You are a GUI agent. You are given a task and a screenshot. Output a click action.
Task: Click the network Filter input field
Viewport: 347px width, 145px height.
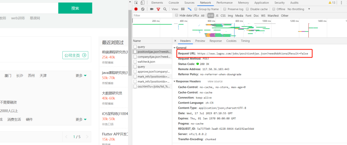[x=152, y=15]
